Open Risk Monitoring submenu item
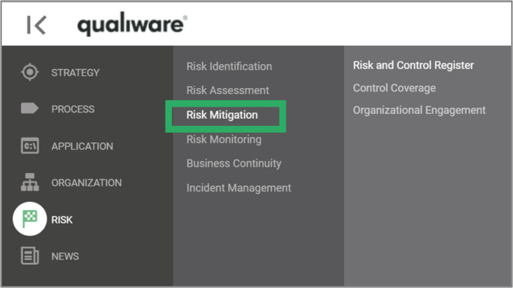Image resolution: width=513 pixels, height=288 pixels. [x=224, y=139]
